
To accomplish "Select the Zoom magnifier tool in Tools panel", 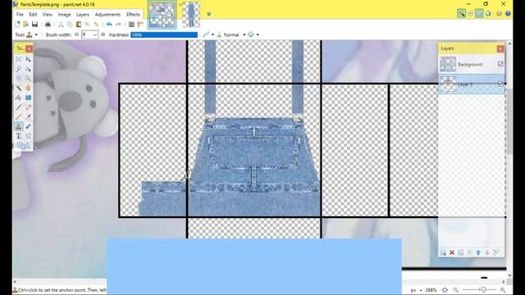I will (x=28, y=79).
